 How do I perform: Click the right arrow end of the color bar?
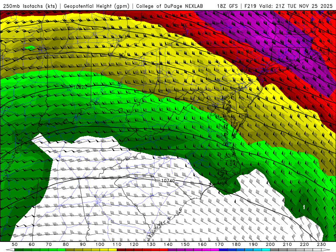(326, 250)
